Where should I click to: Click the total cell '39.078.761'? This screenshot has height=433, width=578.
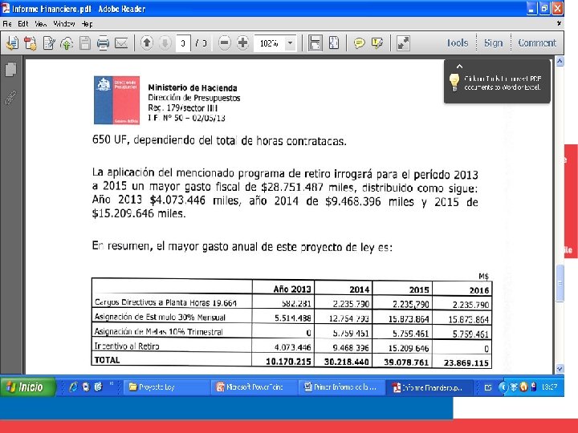[x=406, y=362]
